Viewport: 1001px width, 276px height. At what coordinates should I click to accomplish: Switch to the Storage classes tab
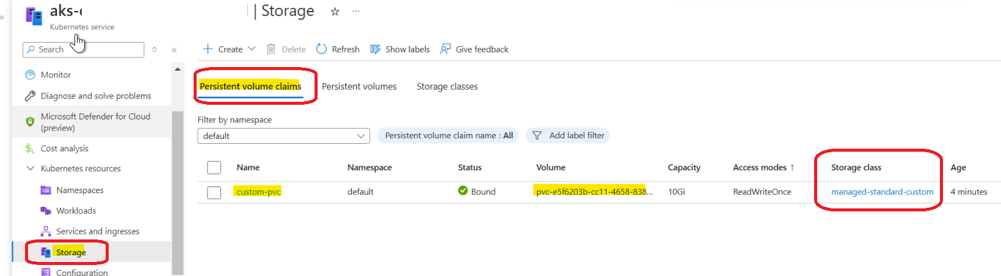click(x=447, y=87)
